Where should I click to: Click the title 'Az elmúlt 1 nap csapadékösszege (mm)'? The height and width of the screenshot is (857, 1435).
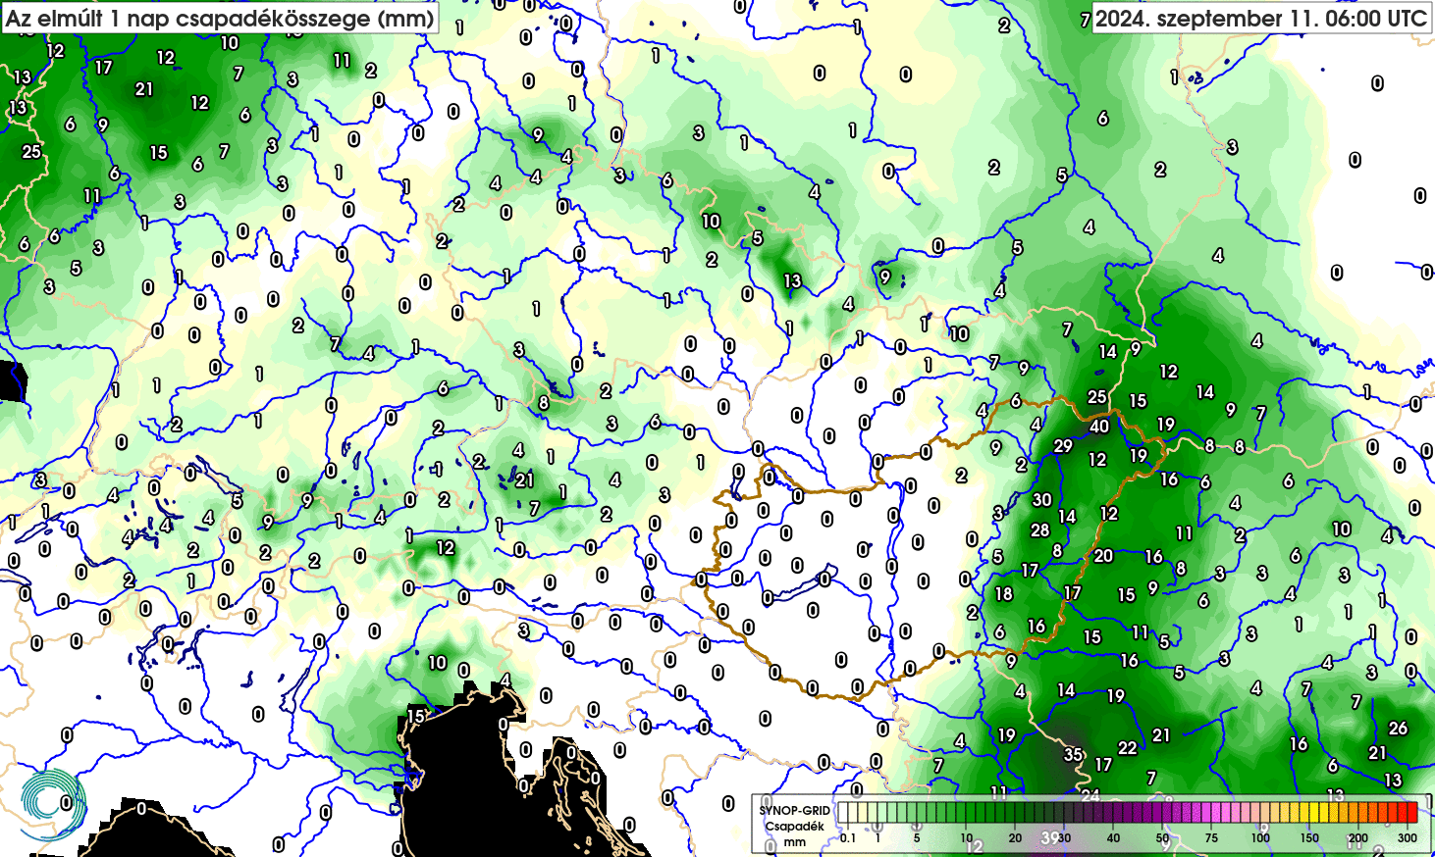(220, 18)
